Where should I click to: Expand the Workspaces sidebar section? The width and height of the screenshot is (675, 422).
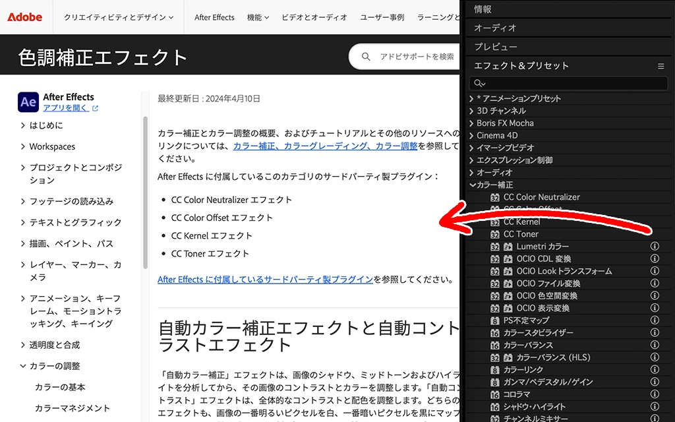[23, 146]
